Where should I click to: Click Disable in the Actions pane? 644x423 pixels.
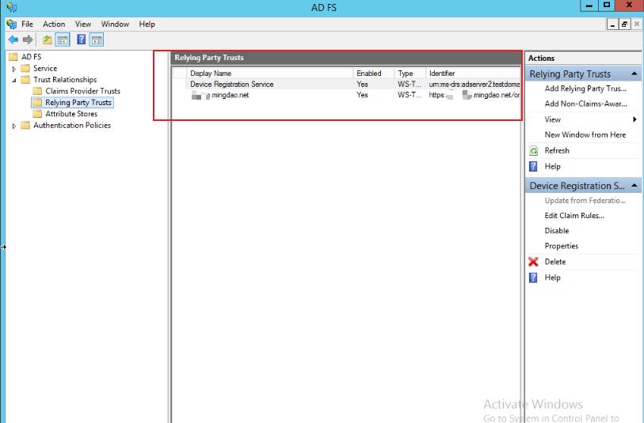[x=557, y=231]
